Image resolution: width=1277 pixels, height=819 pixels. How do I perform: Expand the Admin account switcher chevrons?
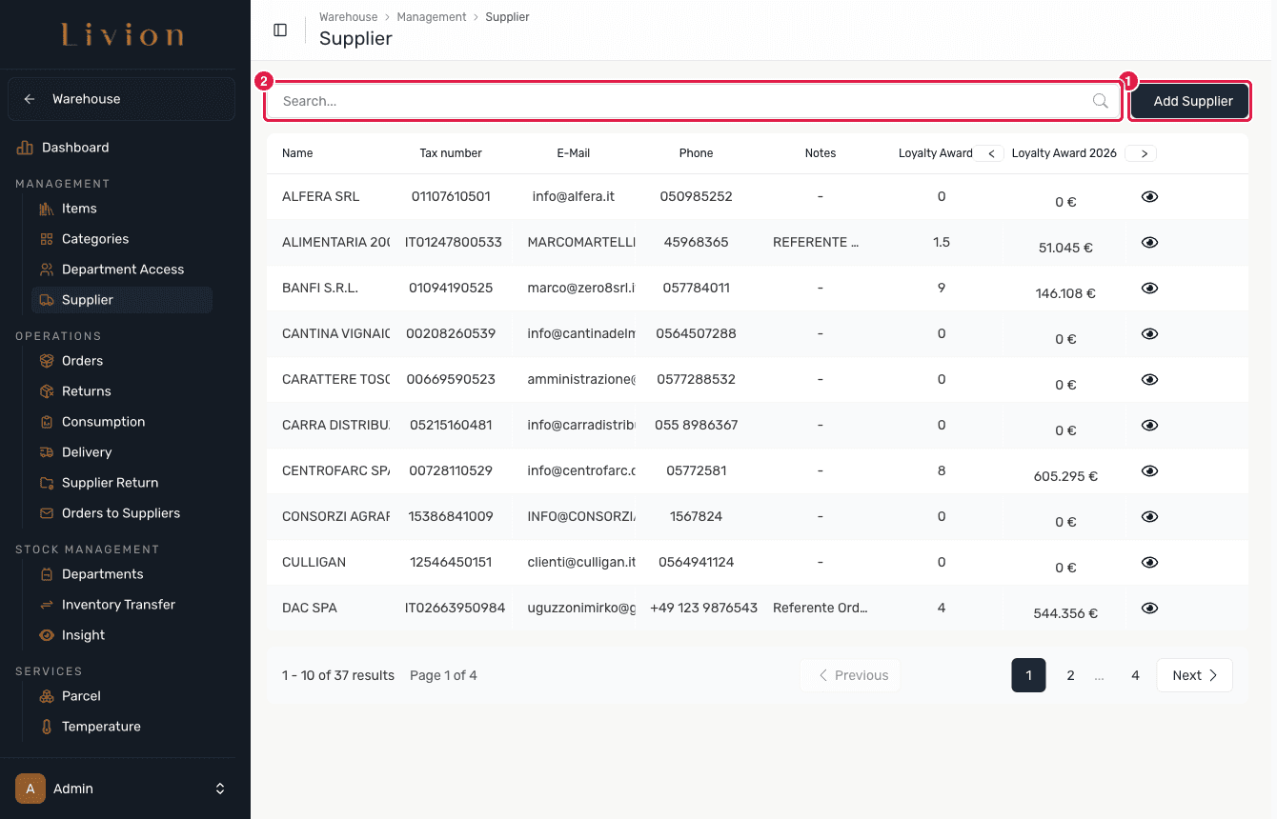click(x=220, y=789)
